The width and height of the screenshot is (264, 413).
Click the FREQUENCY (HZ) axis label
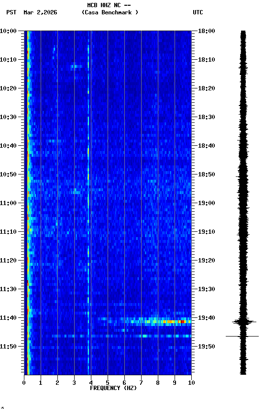tap(113, 388)
